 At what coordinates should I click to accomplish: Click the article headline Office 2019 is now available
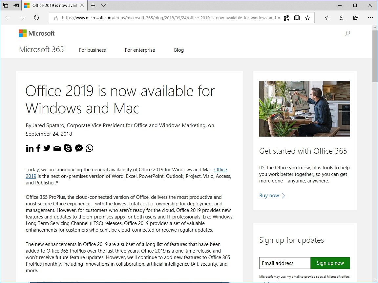(x=120, y=99)
